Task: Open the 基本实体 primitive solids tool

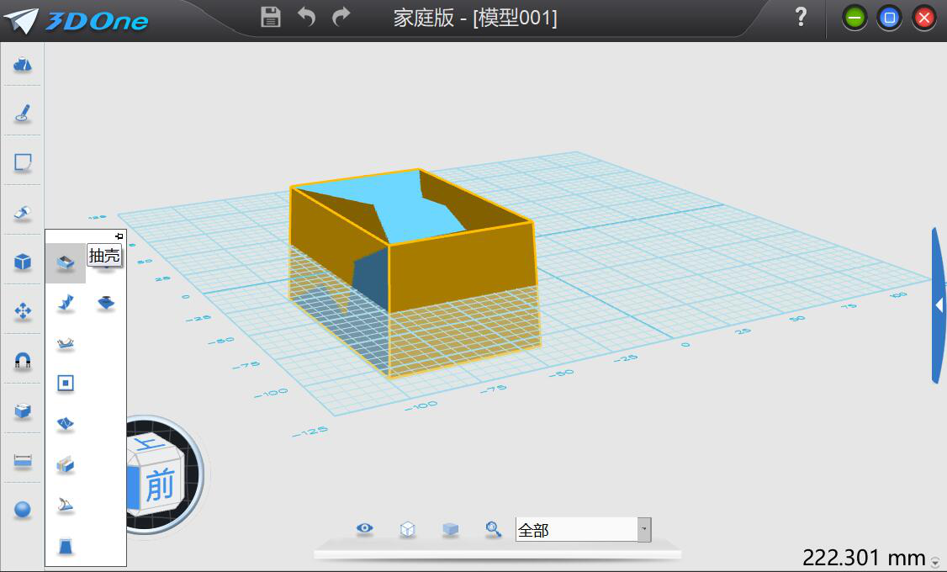Action: click(x=21, y=262)
